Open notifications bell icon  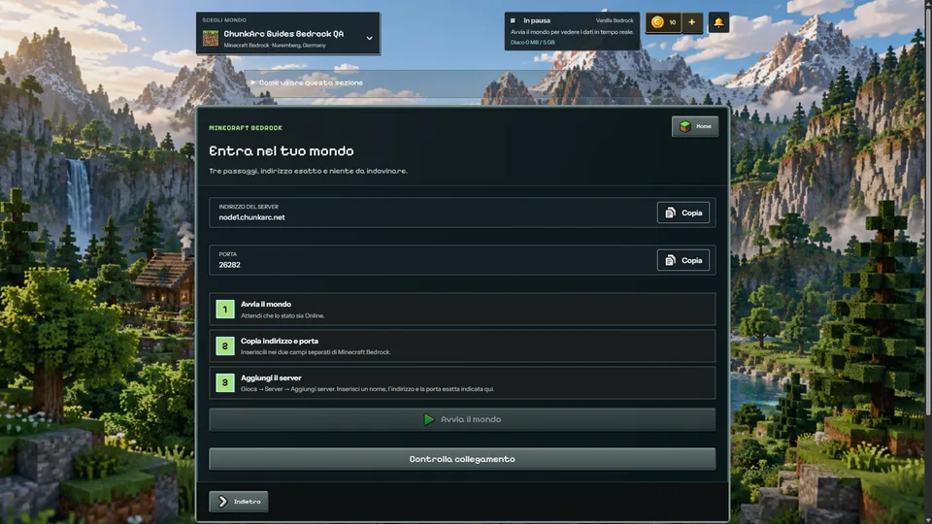pos(718,22)
